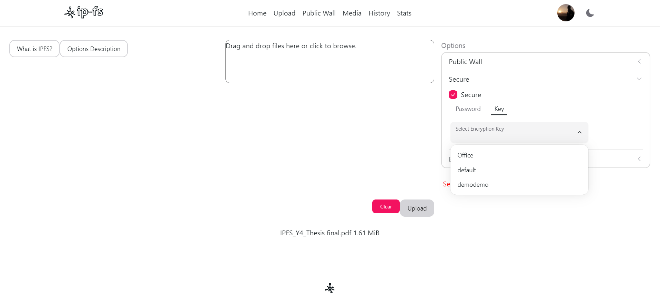Choose the Office encryption key
This screenshot has height=297, width=660.
[x=465, y=155]
